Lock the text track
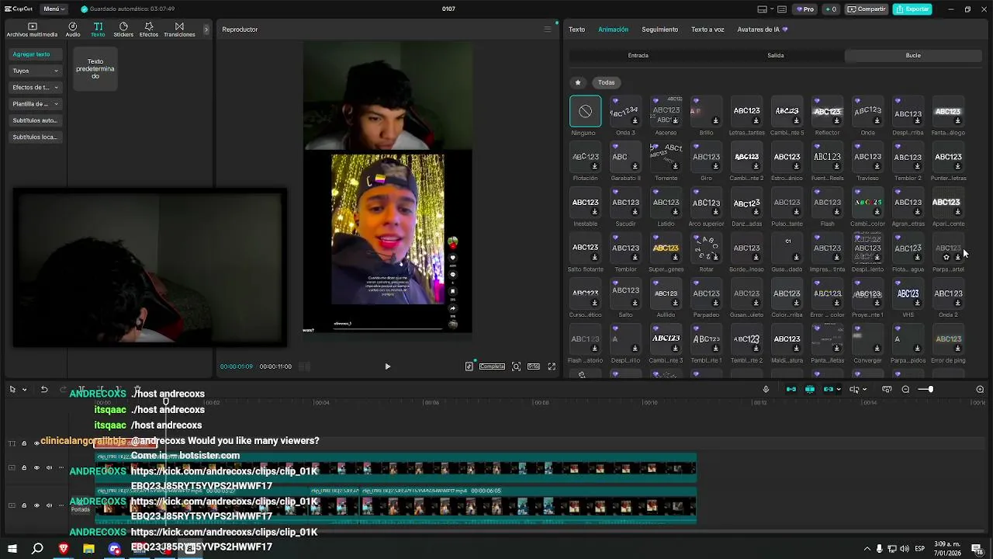The width and height of the screenshot is (993, 559). coord(24,443)
